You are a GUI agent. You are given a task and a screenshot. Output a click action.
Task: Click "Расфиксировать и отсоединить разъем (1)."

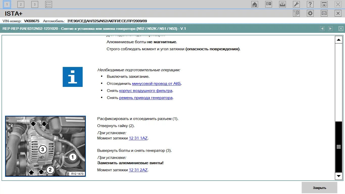pos(138,119)
